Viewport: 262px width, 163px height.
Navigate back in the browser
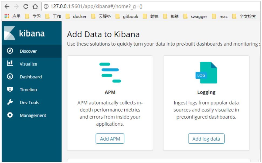(x=7, y=6)
